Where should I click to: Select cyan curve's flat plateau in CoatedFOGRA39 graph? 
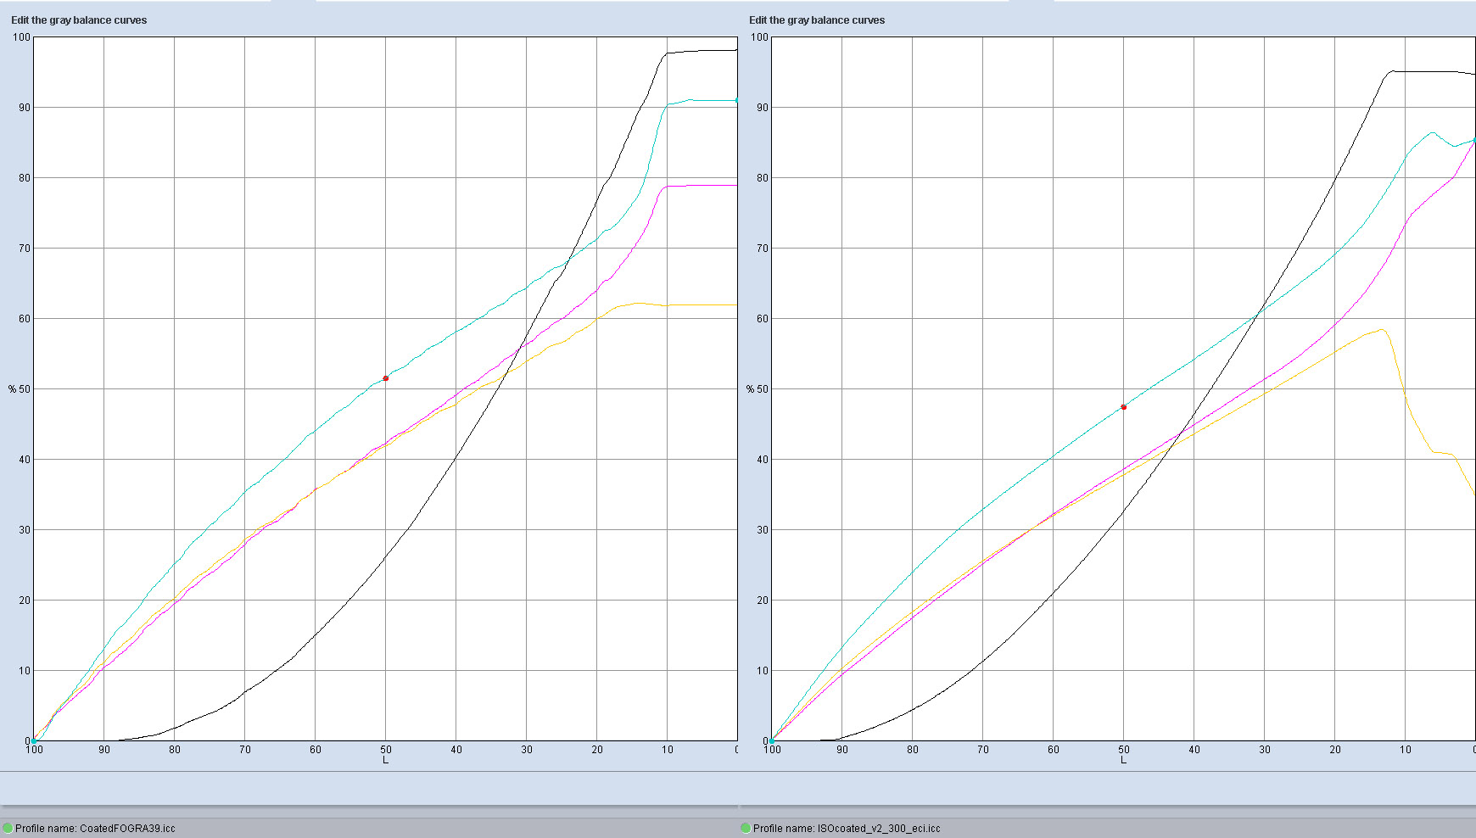click(x=704, y=100)
